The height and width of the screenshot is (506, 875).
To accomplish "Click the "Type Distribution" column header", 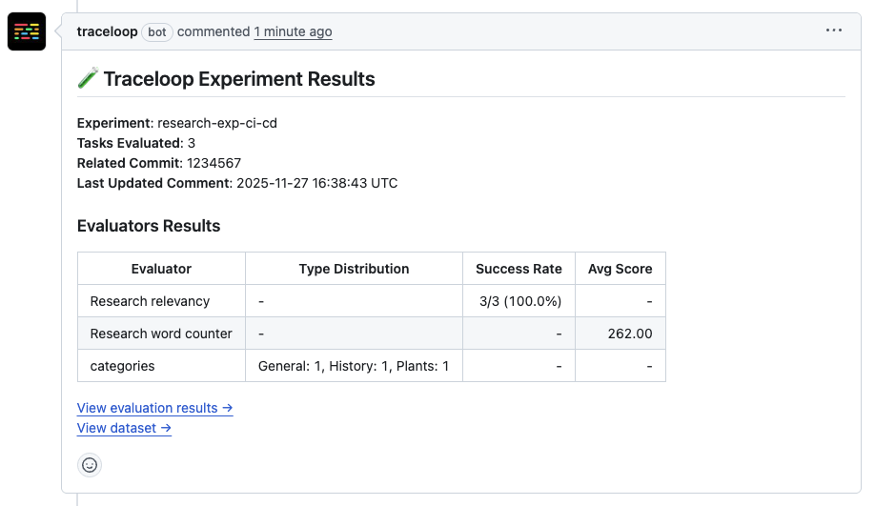I will click(354, 269).
